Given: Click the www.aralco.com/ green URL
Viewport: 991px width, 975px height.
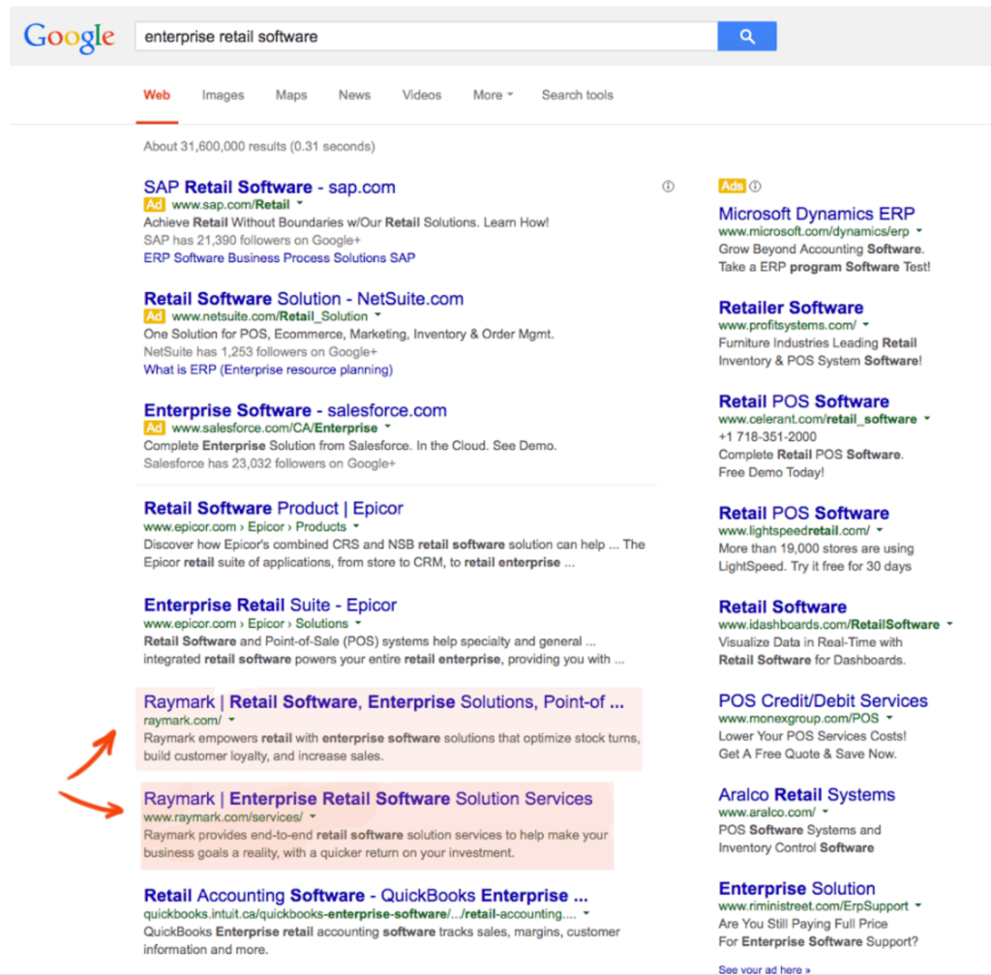Looking at the screenshot, I should (x=766, y=812).
